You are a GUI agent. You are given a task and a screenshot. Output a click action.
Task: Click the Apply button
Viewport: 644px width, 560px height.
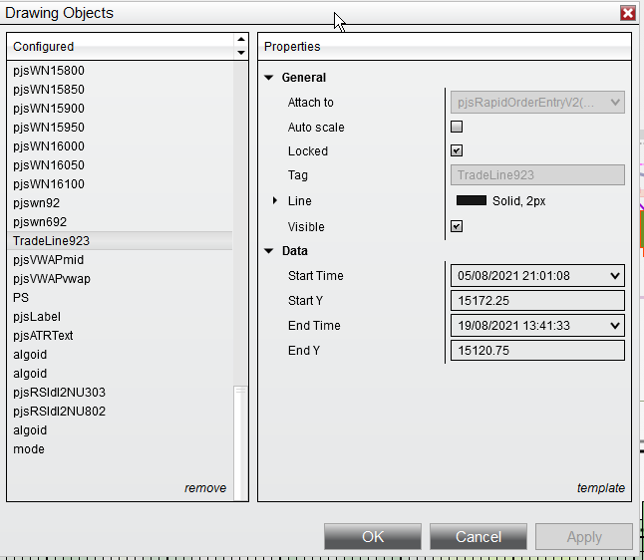584,537
